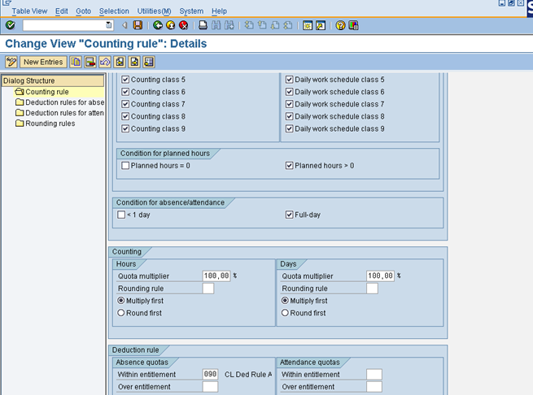Click the green Back arrow icon

coord(157,25)
